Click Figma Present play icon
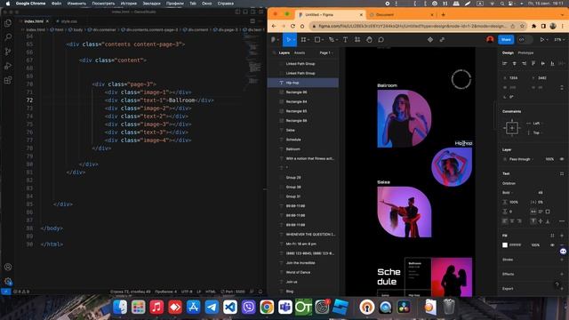Image resolution: width=569 pixels, height=320 pixels. pyautogui.click(x=541, y=39)
